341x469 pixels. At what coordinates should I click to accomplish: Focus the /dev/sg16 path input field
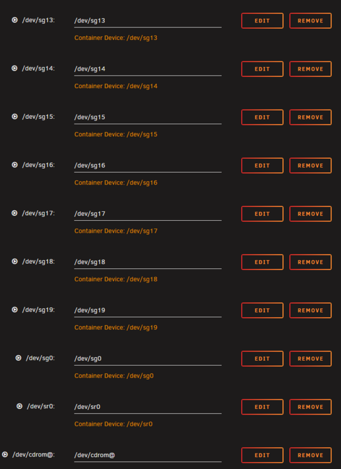tap(148, 166)
